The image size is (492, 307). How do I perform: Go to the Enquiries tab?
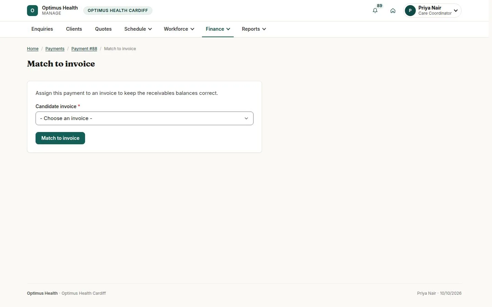click(42, 29)
